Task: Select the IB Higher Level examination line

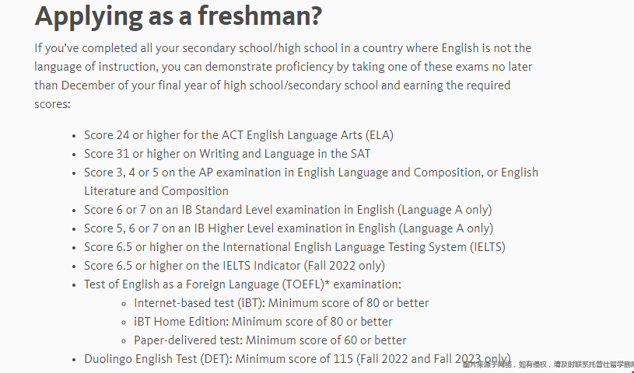Action: click(289, 228)
